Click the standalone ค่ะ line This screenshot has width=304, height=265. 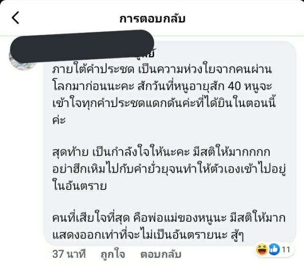[59, 120]
